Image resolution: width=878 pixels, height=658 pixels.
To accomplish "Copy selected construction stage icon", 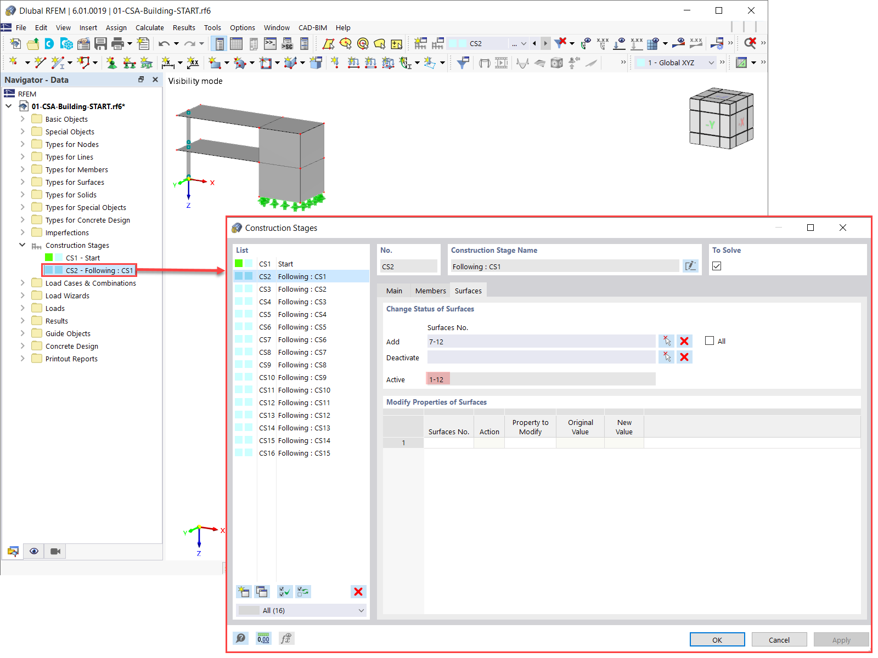I will (262, 592).
